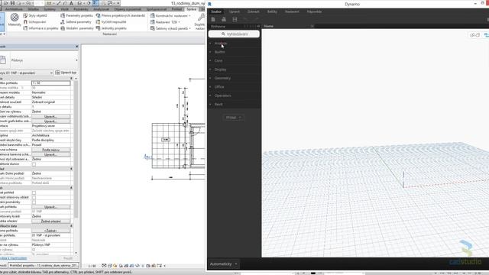489x275 pixels.
Task: Open the Konstrukční nastavení dropdown in Revit
Action: (x=170, y=15)
